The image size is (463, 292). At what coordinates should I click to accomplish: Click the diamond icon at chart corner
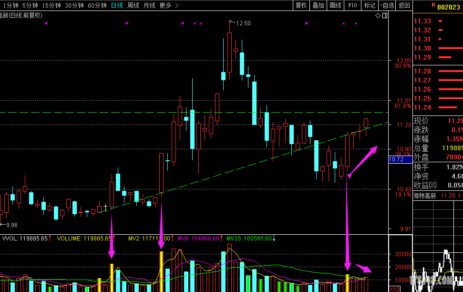point(378,15)
